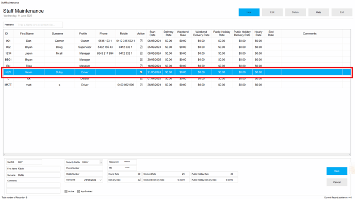Sort by the Profile column header
The height and width of the screenshot is (199, 355).
coord(83,34)
